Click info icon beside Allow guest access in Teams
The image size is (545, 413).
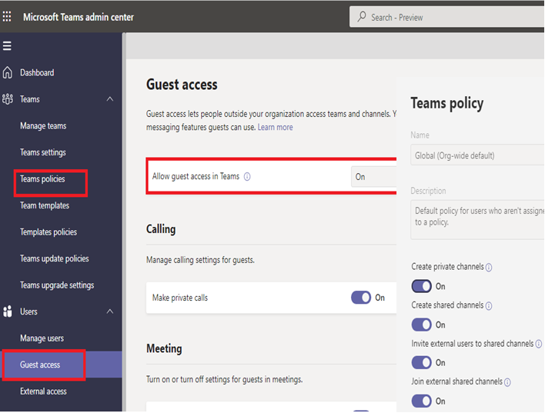coord(247,177)
